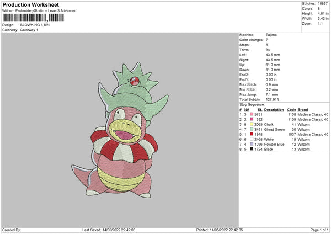Choose the White thread color swatch
The width and height of the screenshot is (331, 234).
(x=252, y=139)
